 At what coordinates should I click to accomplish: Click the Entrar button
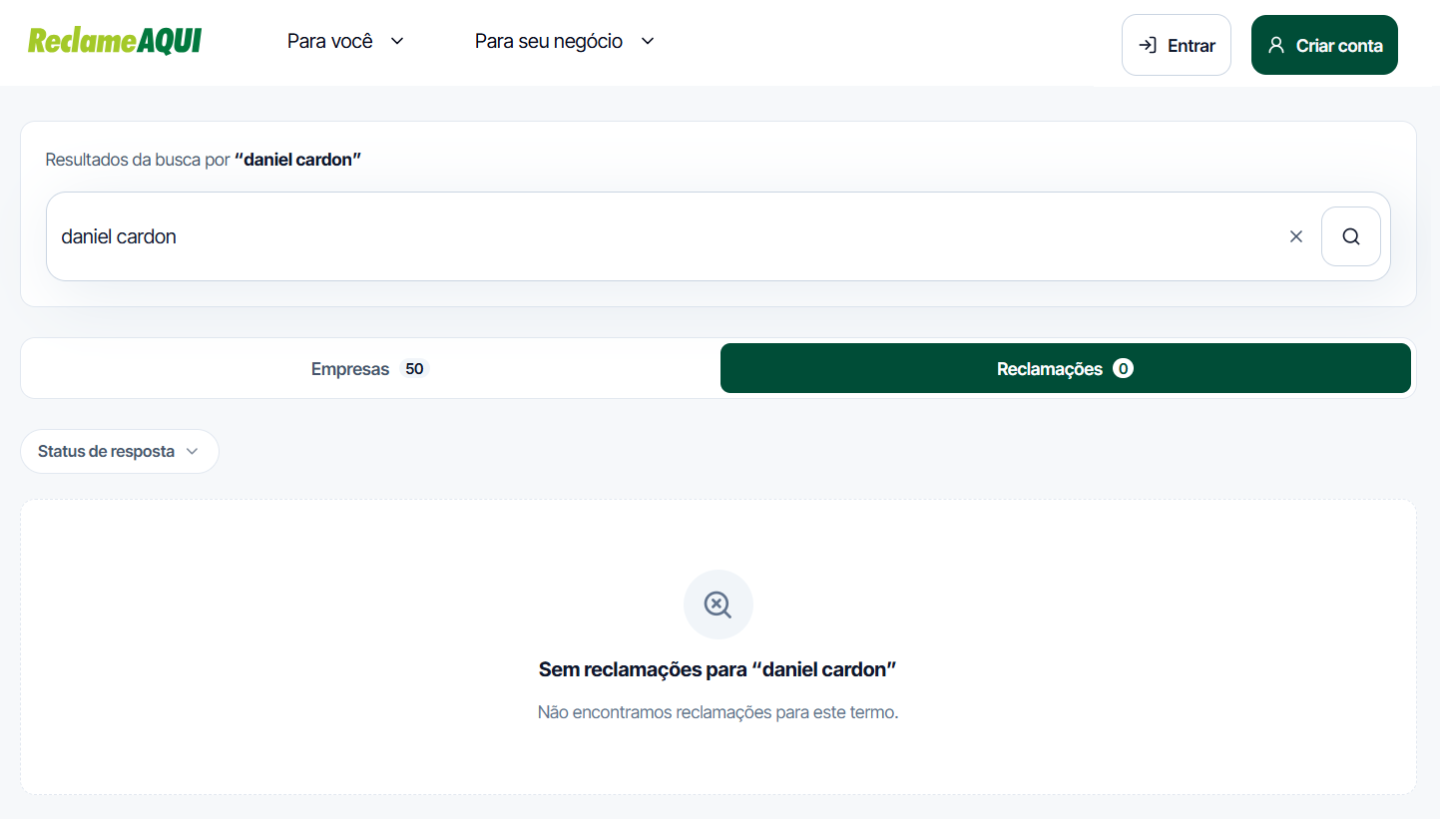[x=1177, y=45]
